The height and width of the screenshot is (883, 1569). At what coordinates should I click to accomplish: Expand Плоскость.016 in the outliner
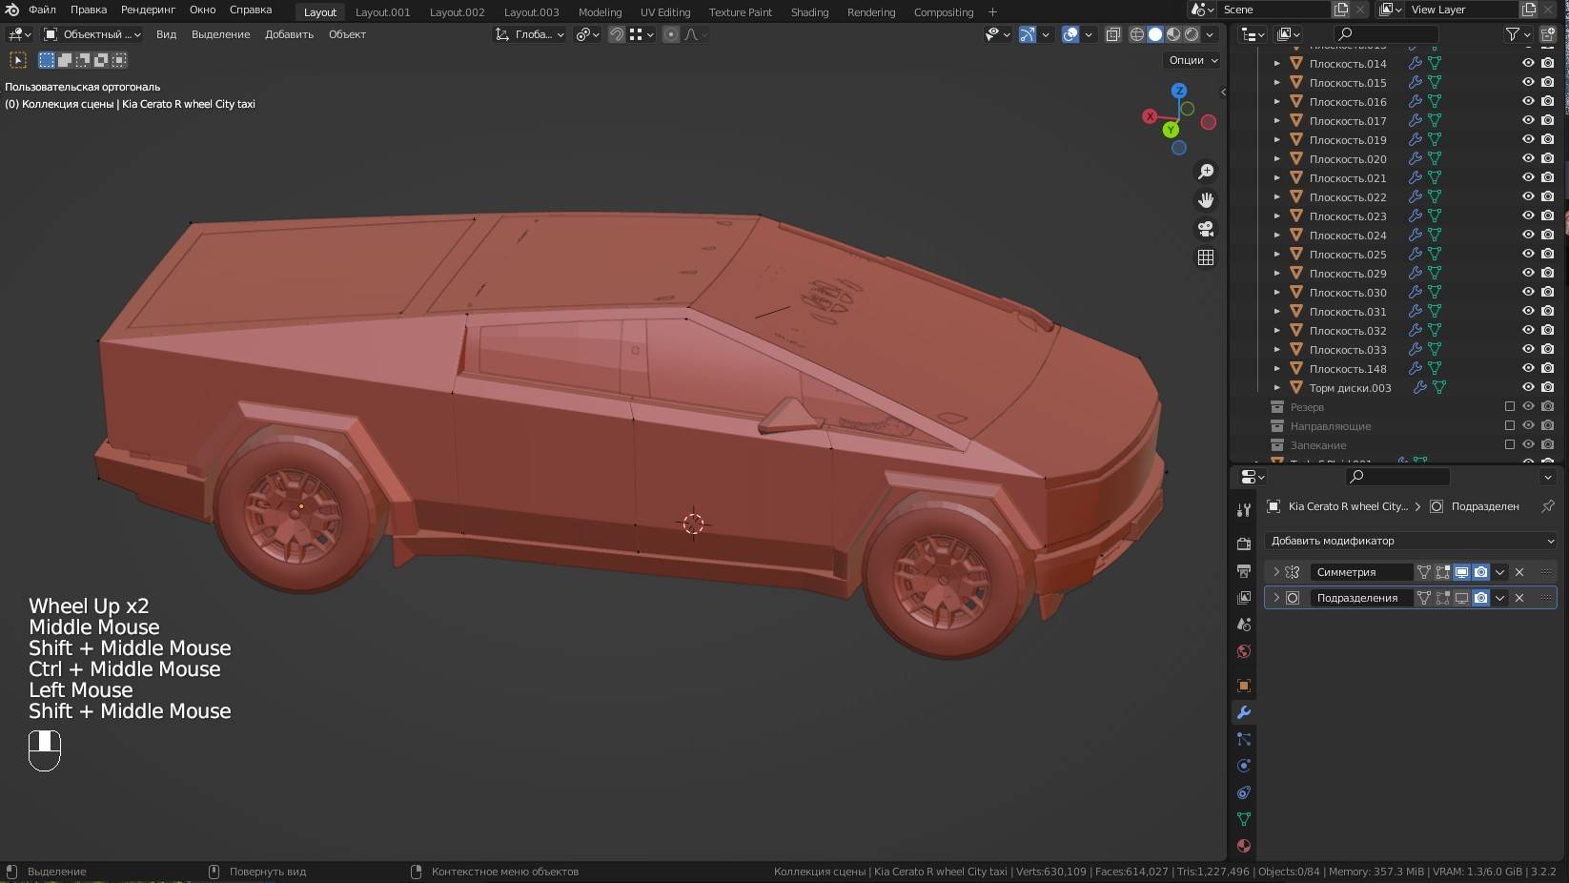coord(1277,101)
